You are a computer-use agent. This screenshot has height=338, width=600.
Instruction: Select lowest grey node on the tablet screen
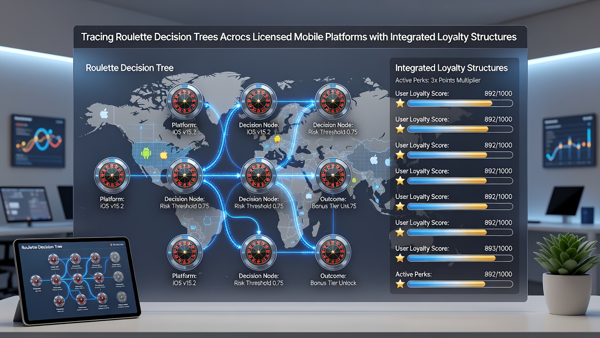121,297
